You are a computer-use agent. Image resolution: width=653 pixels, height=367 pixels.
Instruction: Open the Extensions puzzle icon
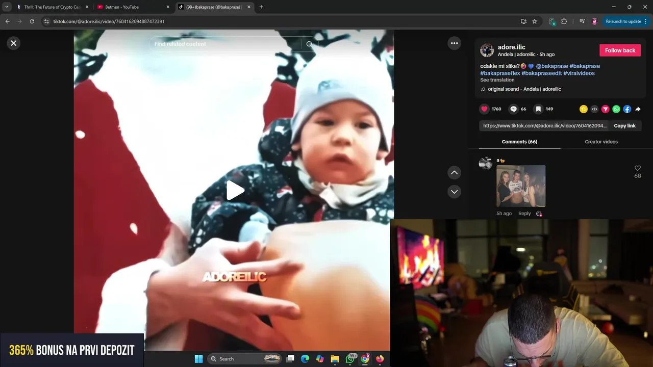564,21
